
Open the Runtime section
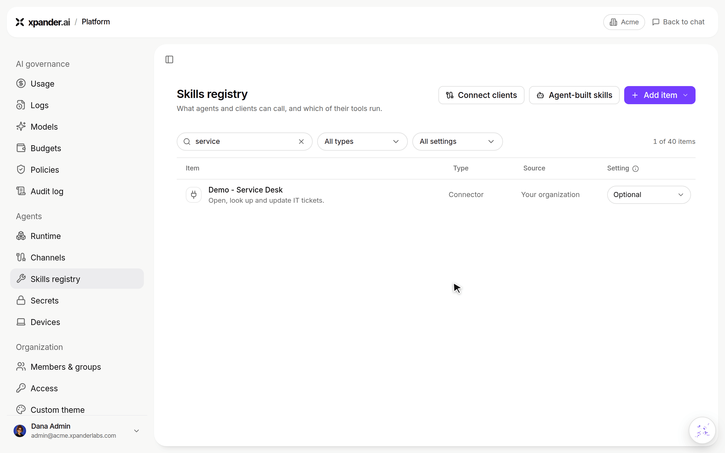(x=77, y=236)
